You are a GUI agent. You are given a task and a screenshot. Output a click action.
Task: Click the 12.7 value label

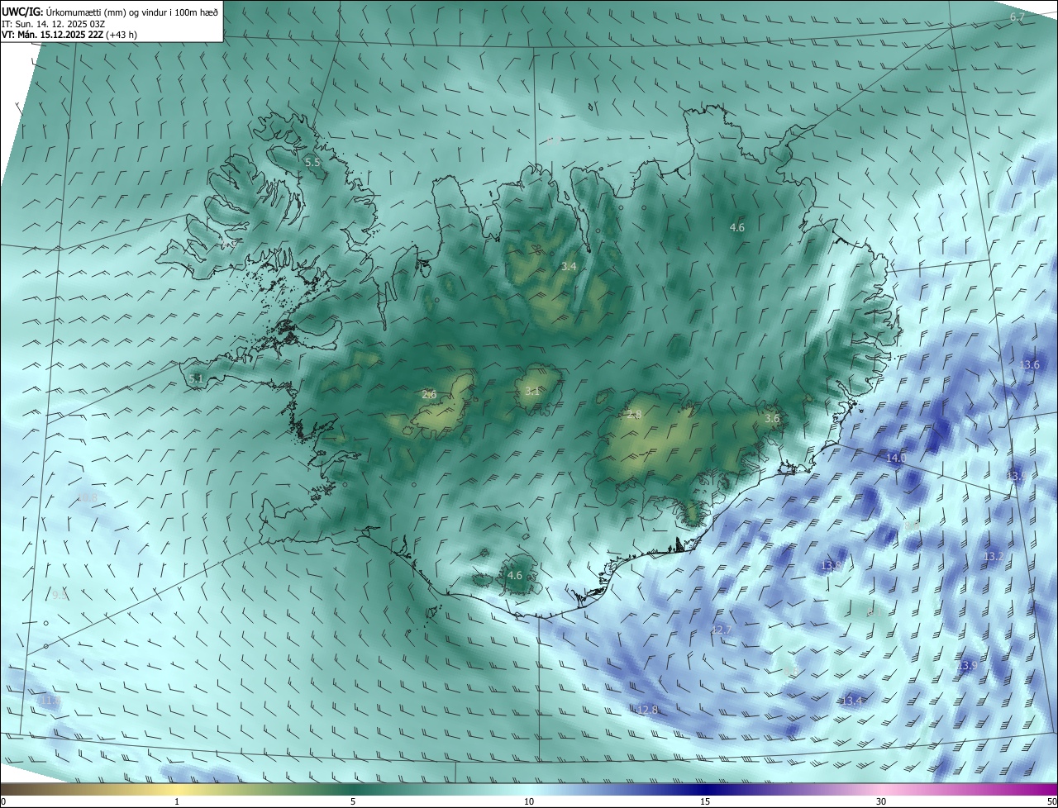click(x=722, y=630)
